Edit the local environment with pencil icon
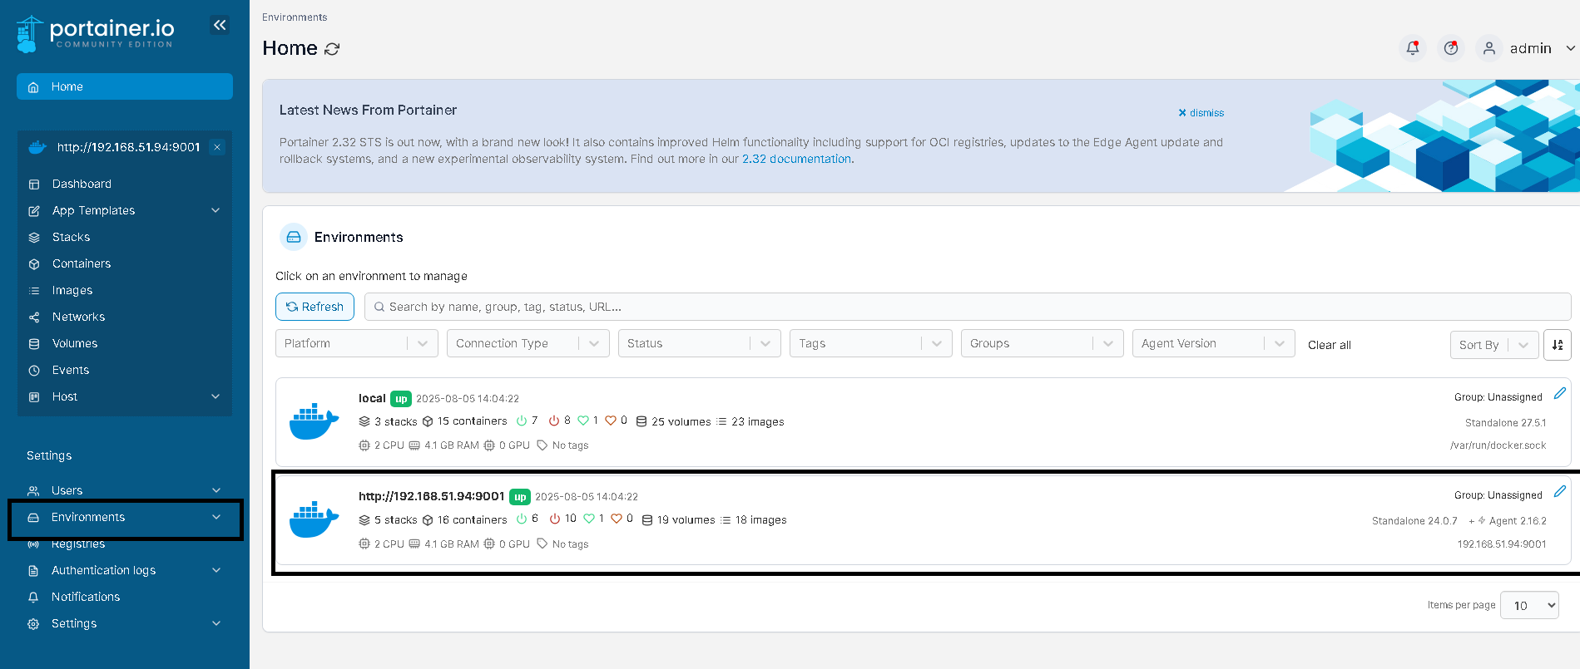The height and width of the screenshot is (669, 1580). (x=1560, y=393)
